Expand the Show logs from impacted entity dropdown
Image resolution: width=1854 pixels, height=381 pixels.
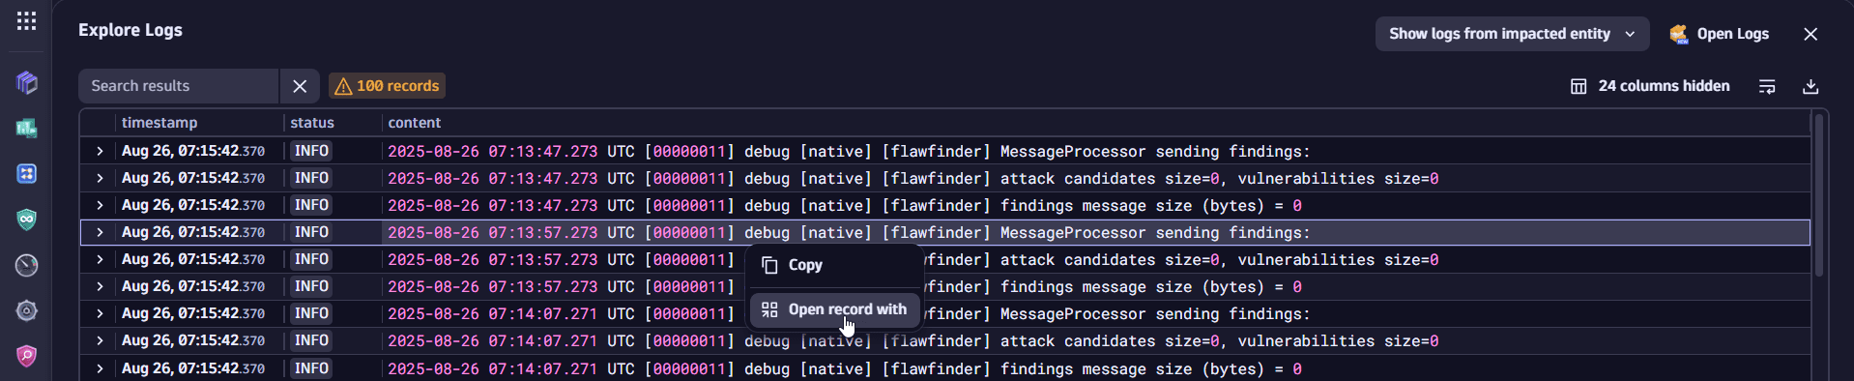point(1512,34)
